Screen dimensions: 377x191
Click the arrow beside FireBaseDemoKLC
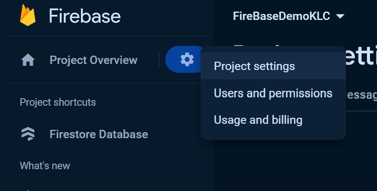pos(340,17)
